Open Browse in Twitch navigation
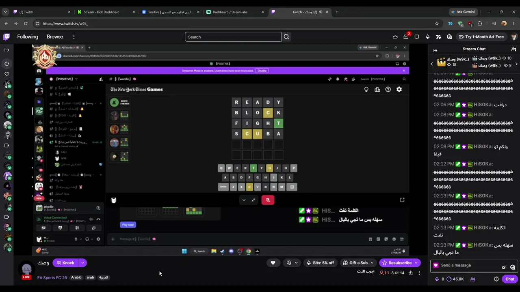The width and height of the screenshot is (520, 292). pyautogui.click(x=55, y=37)
